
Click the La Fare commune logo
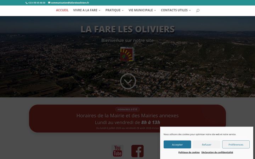[127, 54]
